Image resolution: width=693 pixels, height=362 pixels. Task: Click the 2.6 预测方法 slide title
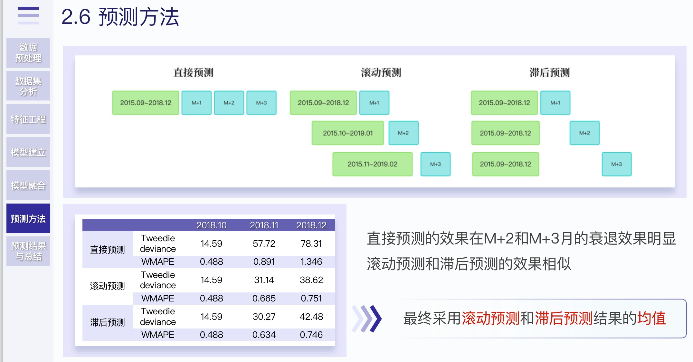click(x=120, y=17)
